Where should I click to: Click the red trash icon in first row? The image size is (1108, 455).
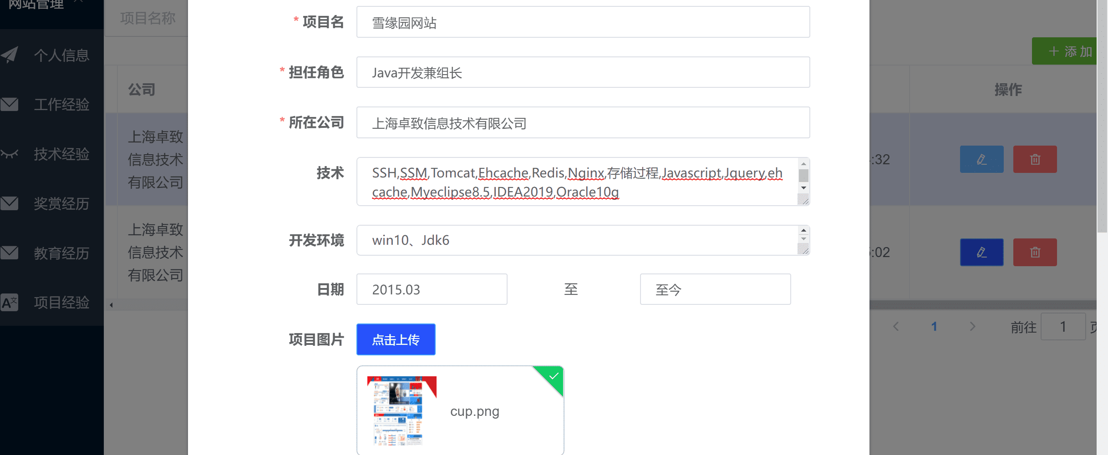click(x=1035, y=159)
